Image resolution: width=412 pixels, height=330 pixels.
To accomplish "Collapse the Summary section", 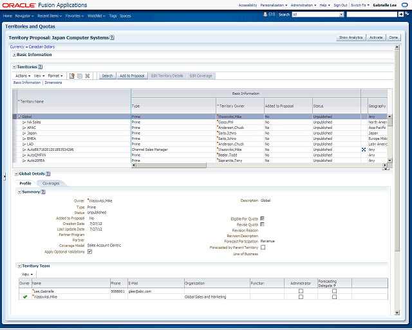I will click(x=19, y=192).
